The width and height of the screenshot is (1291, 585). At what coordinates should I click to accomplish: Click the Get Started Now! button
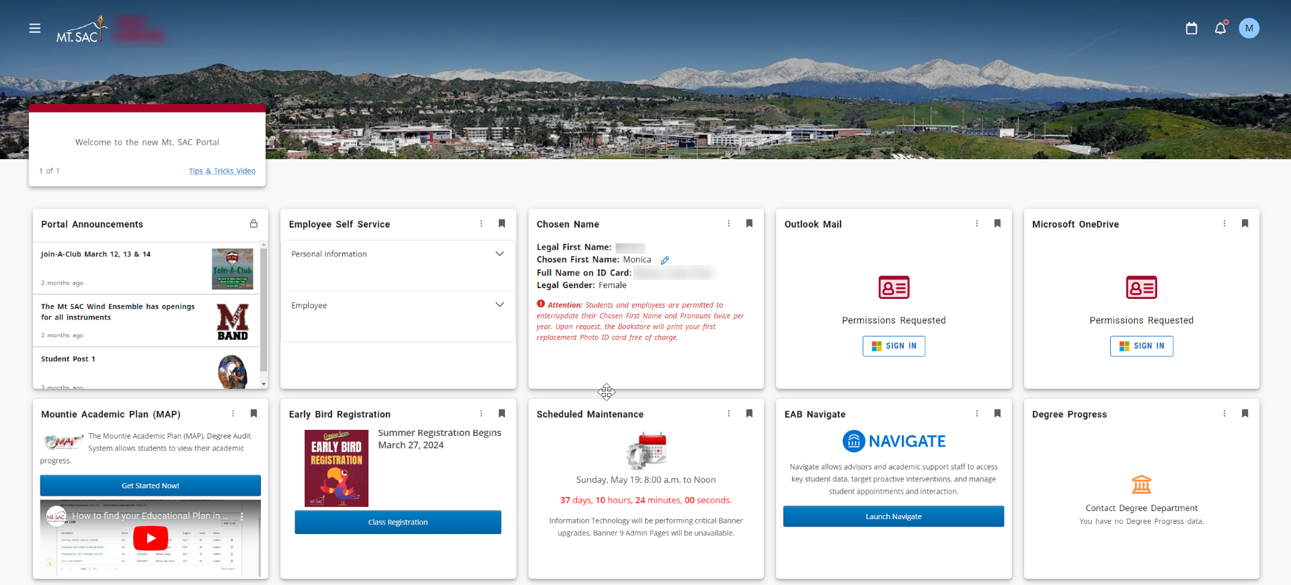pos(150,486)
